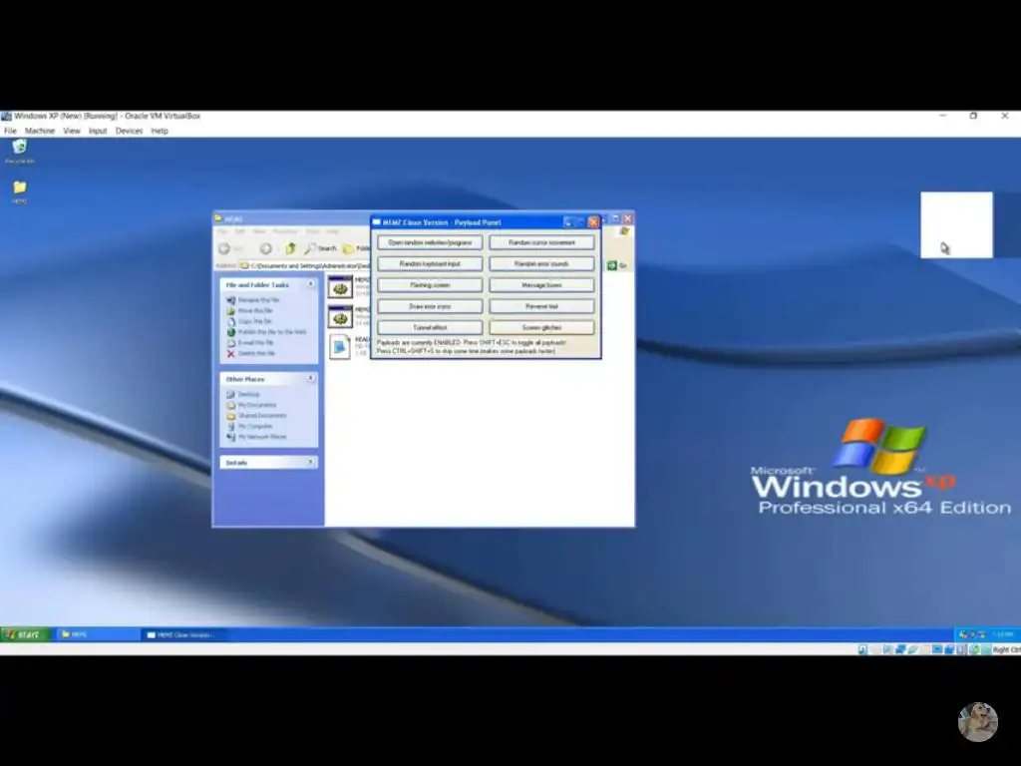This screenshot has height=766, width=1021.
Task: Open VirtualBox Devices menu
Action: (129, 131)
